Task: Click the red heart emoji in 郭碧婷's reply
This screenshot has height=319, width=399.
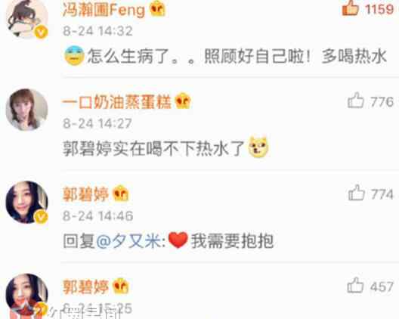Action: 178,240
